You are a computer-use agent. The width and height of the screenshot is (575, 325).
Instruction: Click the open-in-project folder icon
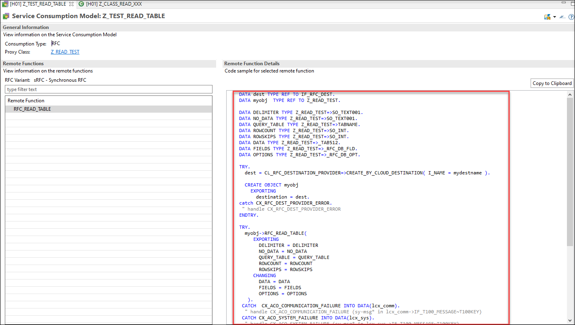[x=547, y=17]
